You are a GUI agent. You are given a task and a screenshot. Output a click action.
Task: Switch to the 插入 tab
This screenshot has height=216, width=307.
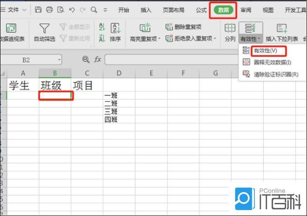point(146,10)
